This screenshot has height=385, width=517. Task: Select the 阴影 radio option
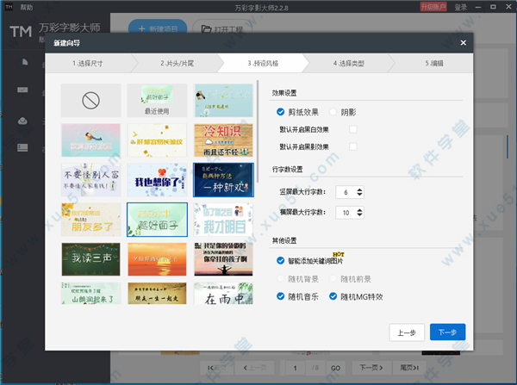click(333, 112)
